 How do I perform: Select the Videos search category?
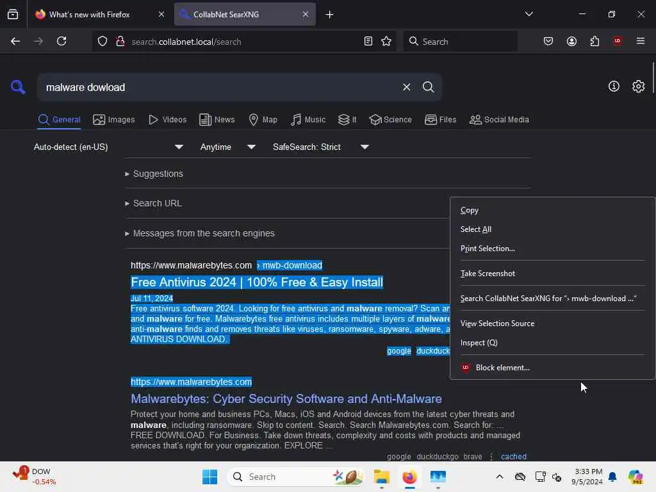[x=167, y=120]
